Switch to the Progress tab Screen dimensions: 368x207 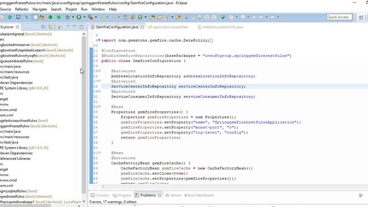[122, 195]
